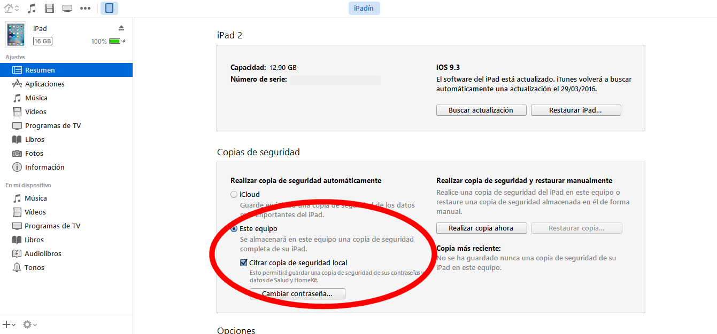Viewport: 717px width, 334px height.
Task: Uncheck Cifrar copia de seguridad local
Action: [244, 263]
